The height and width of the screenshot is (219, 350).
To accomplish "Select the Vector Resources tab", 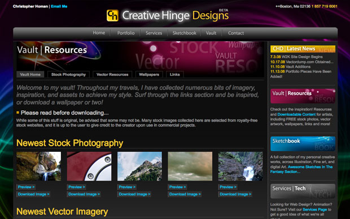I will click(112, 75).
